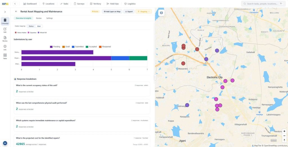Open Info in the left sidebar
This screenshot has height=147, width=288.
point(5,48)
